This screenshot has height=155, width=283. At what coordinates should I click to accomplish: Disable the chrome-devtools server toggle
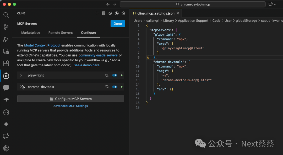point(115,87)
